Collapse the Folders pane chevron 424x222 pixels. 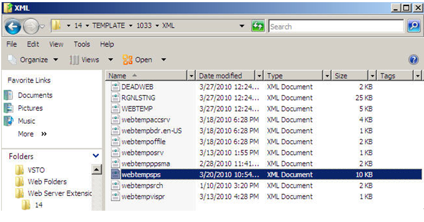(x=96, y=156)
